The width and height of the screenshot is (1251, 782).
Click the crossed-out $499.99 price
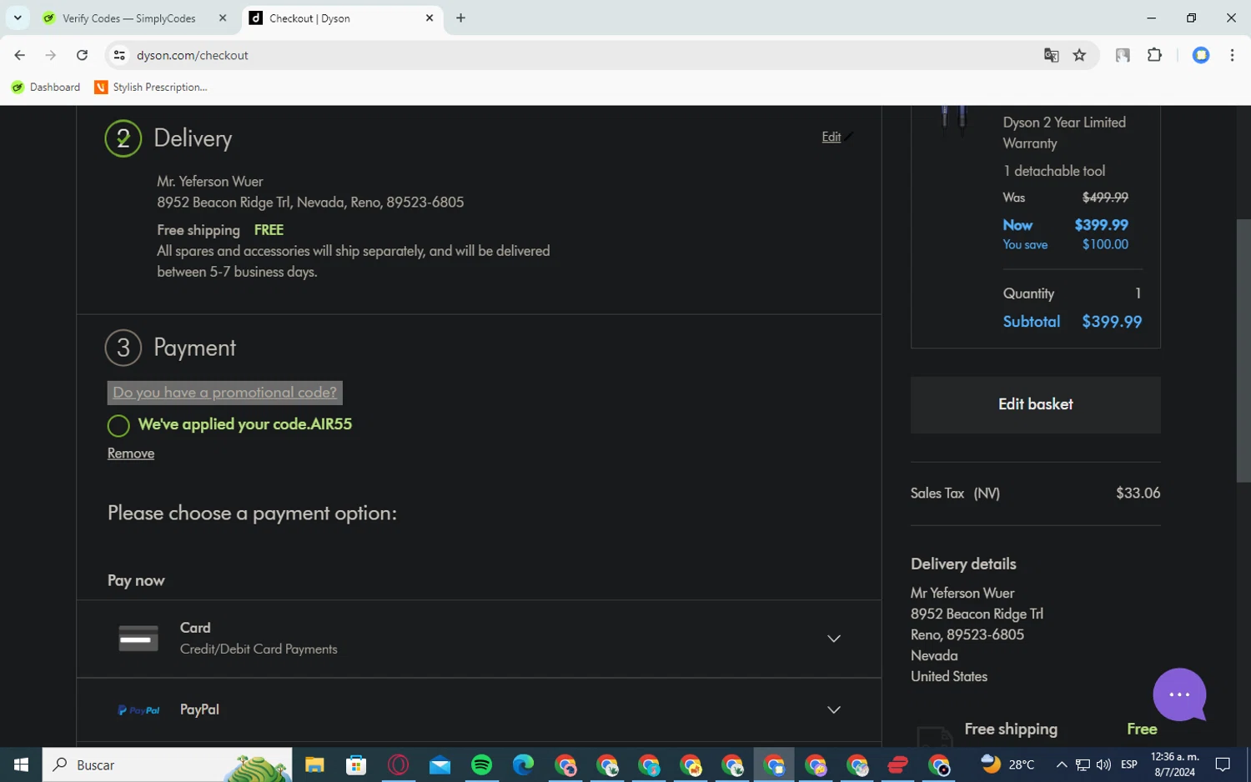[x=1105, y=198]
